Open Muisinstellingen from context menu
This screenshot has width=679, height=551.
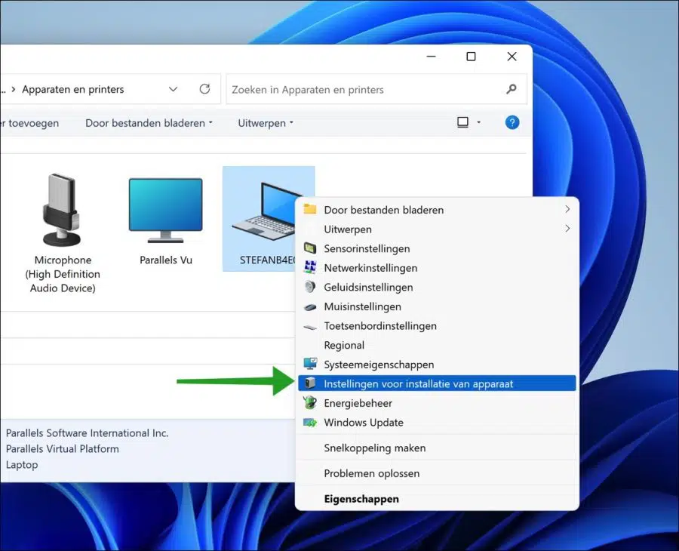tap(437, 306)
